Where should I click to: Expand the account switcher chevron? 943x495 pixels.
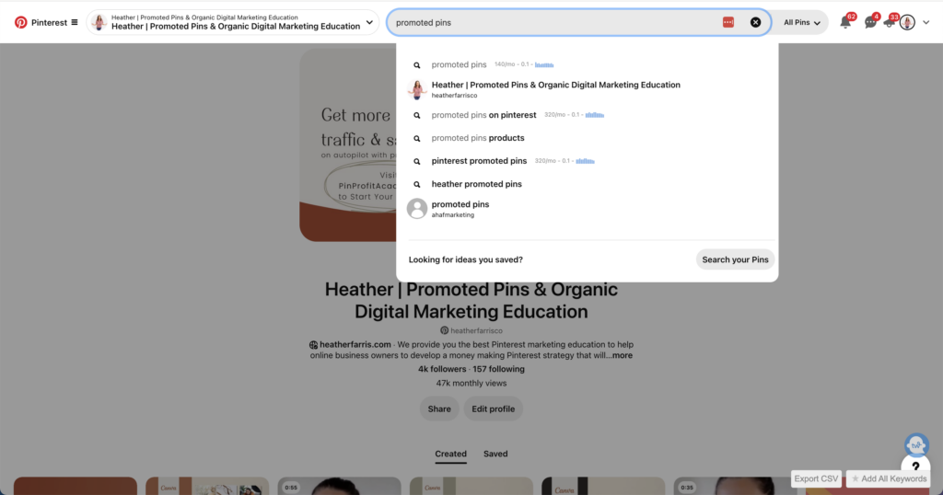(369, 22)
